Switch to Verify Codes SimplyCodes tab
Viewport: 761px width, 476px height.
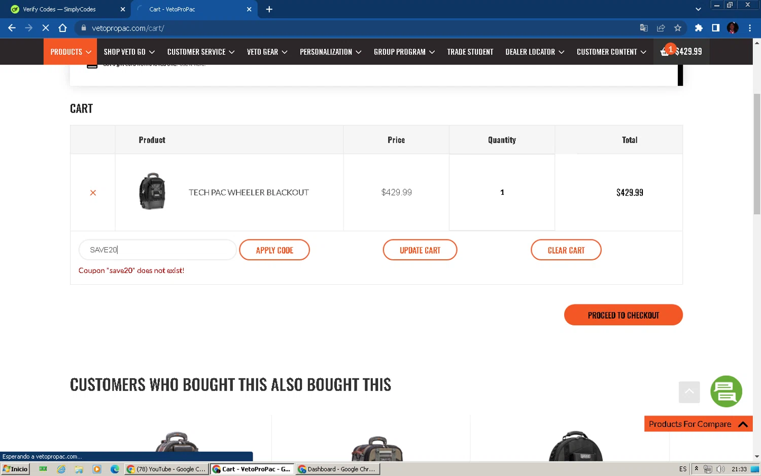pos(65,9)
